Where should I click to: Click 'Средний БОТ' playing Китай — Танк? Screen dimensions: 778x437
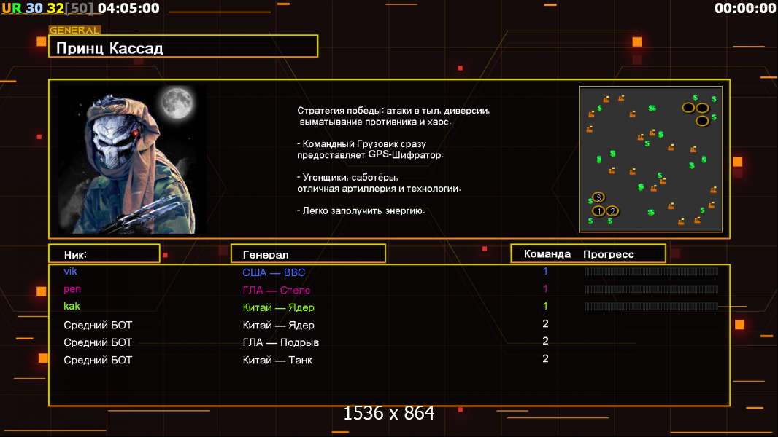tap(98, 361)
